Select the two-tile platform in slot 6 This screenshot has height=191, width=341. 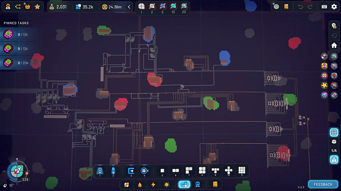pos(175,171)
